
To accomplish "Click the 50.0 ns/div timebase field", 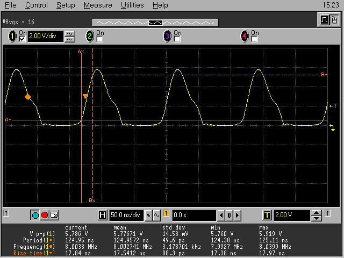I will pos(126,215).
